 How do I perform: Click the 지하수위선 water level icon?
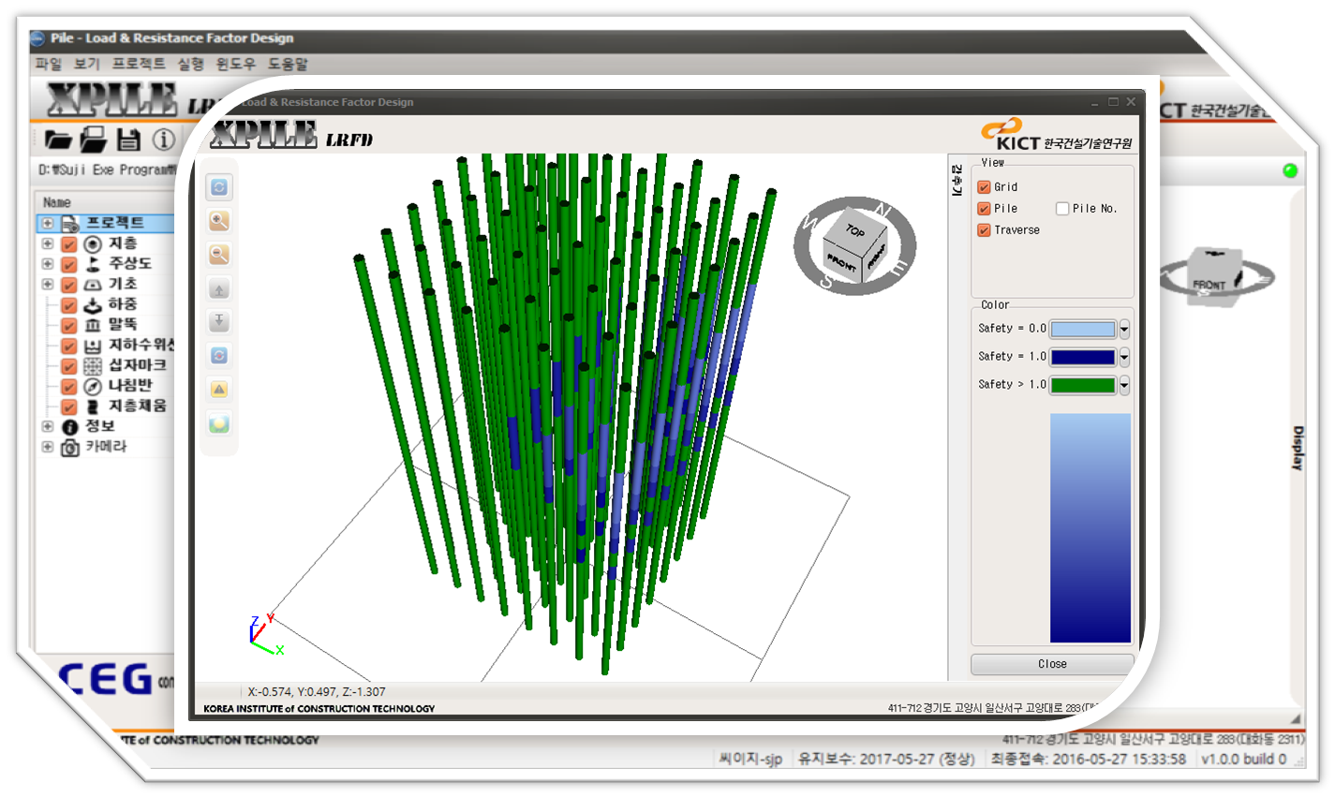(93, 346)
